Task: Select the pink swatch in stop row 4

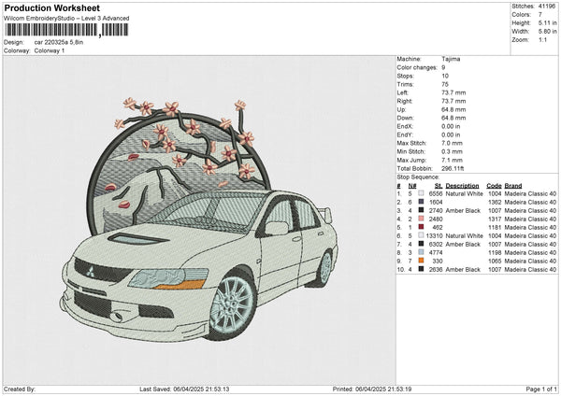Action: pyautogui.click(x=421, y=219)
